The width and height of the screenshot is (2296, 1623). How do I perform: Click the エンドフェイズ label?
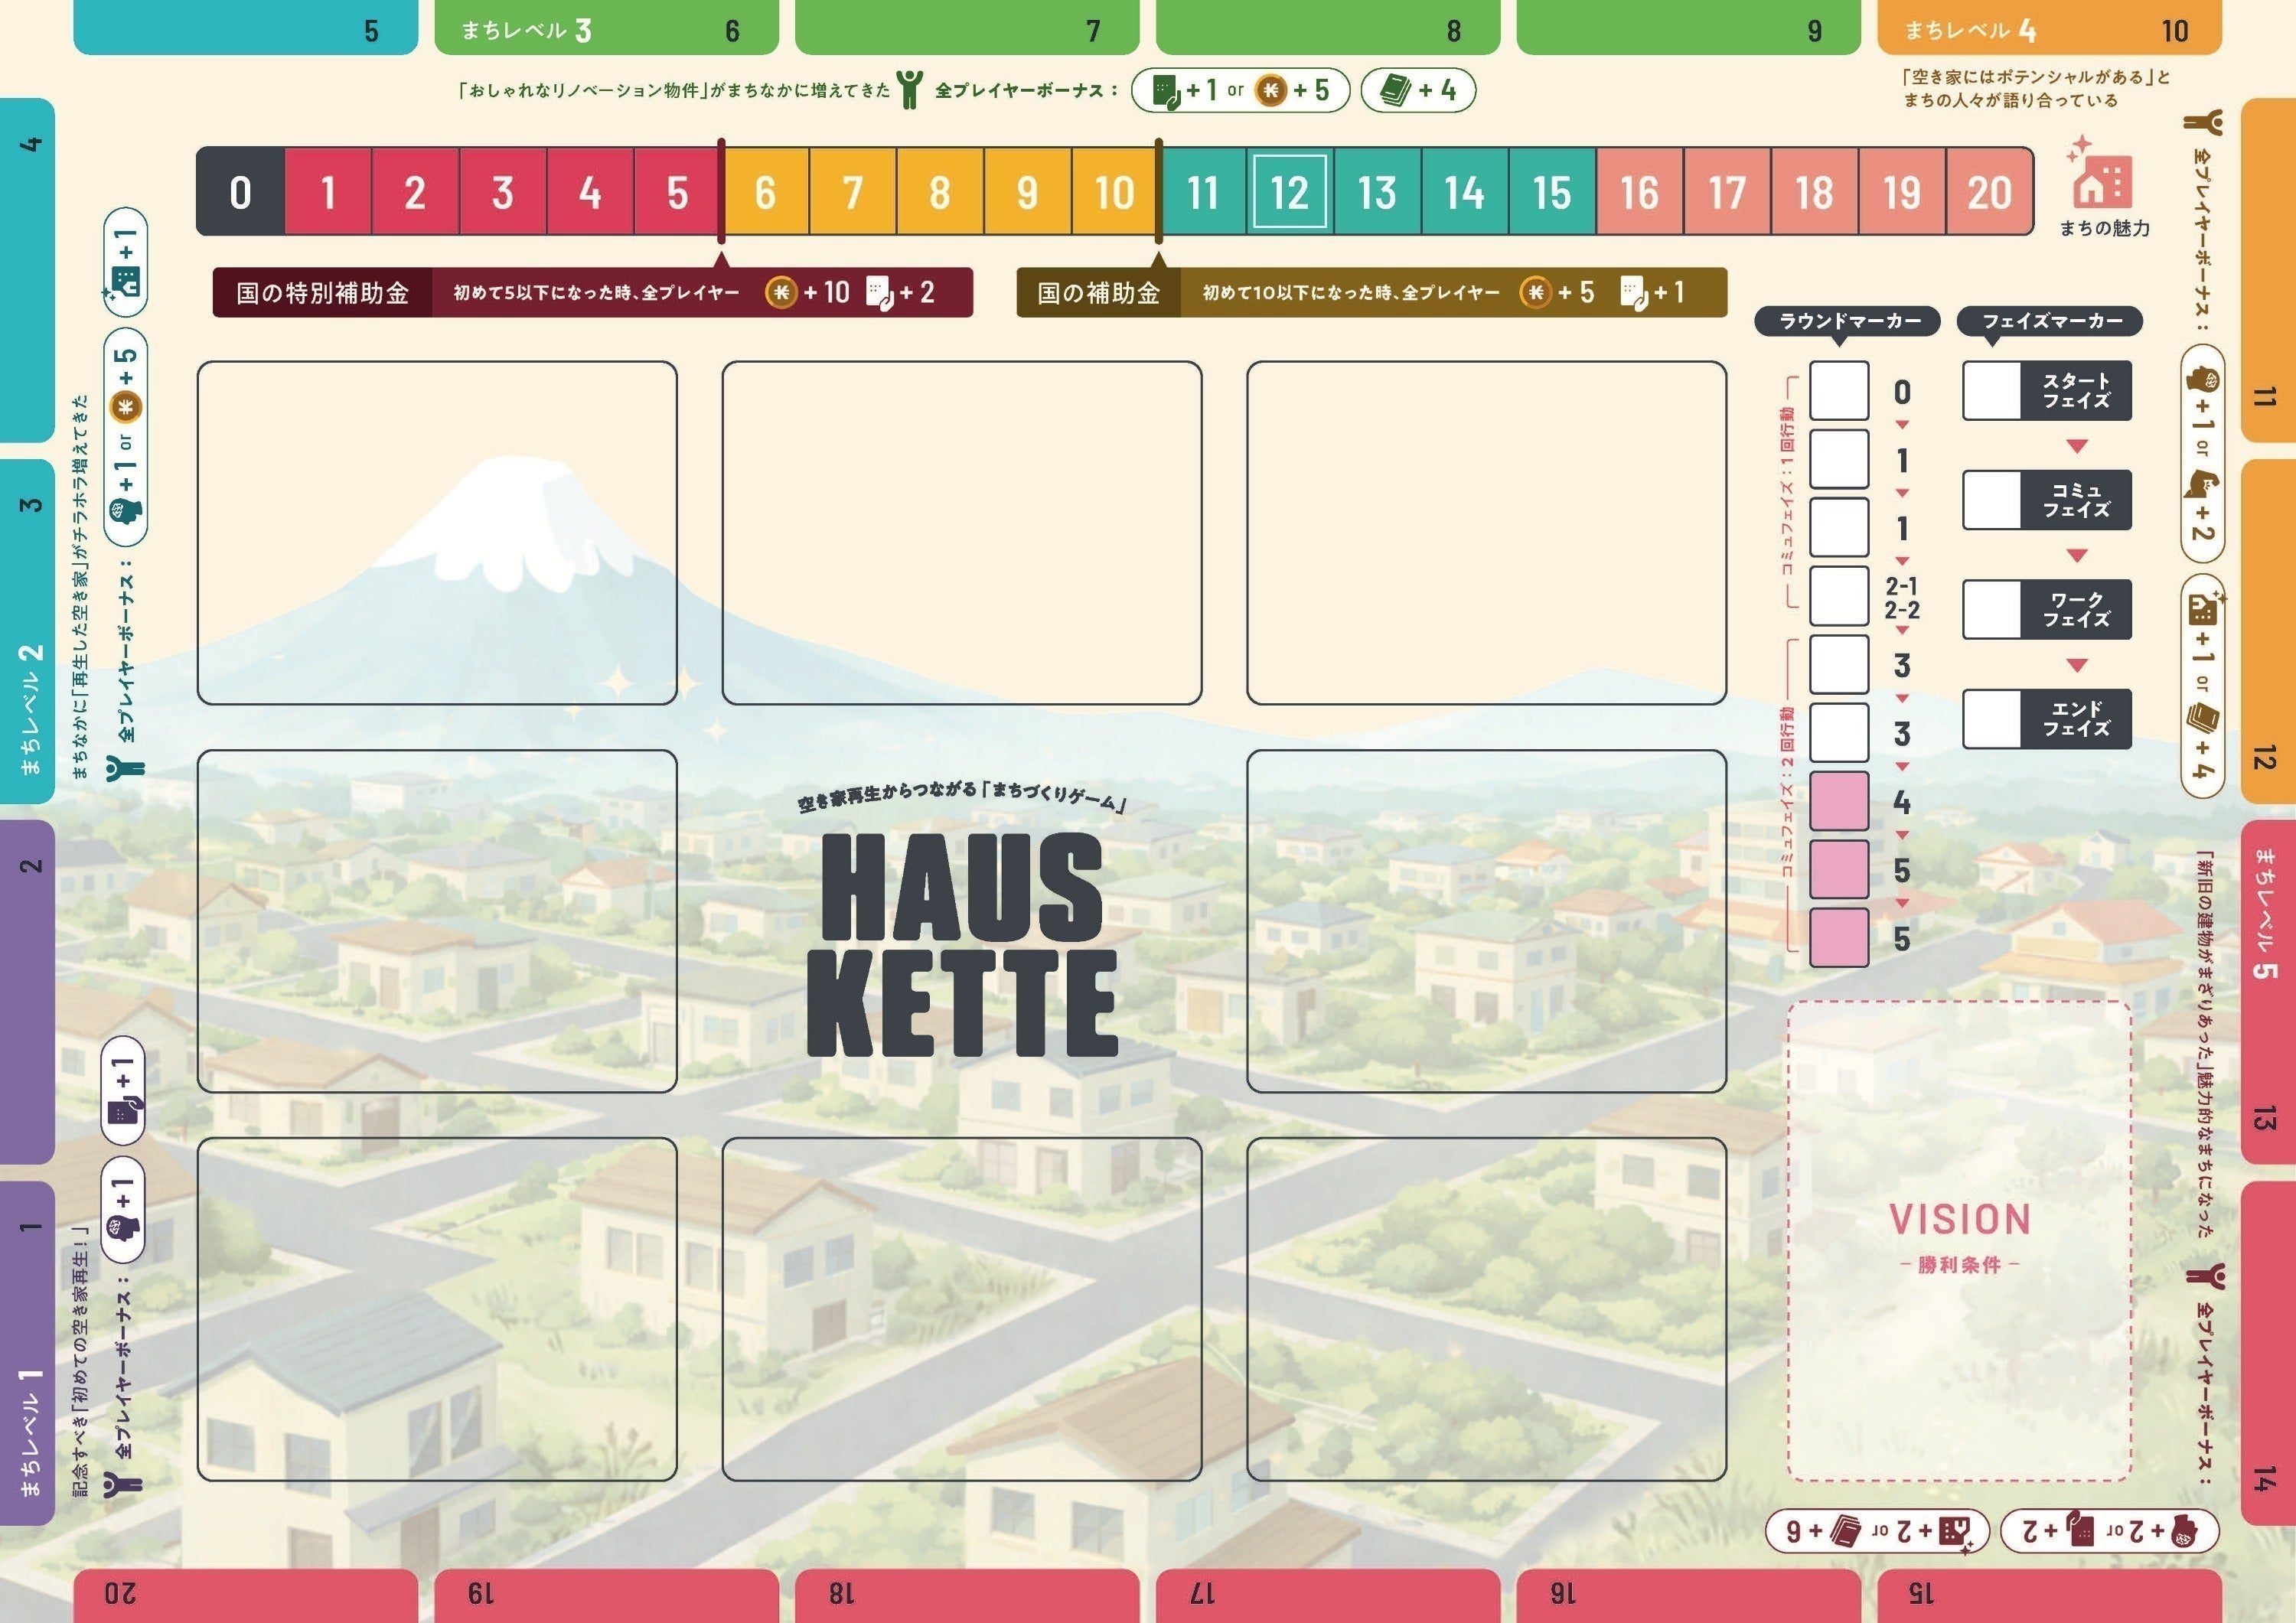point(2076,719)
